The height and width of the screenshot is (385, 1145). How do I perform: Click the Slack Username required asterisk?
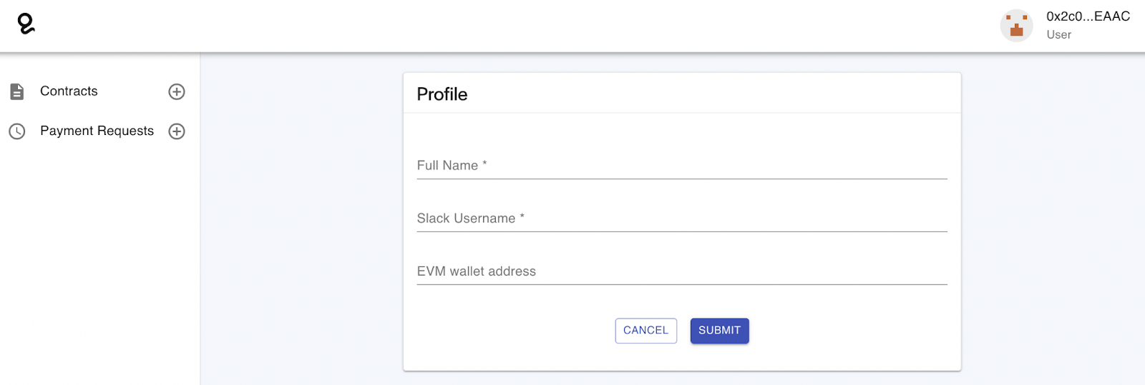click(522, 216)
